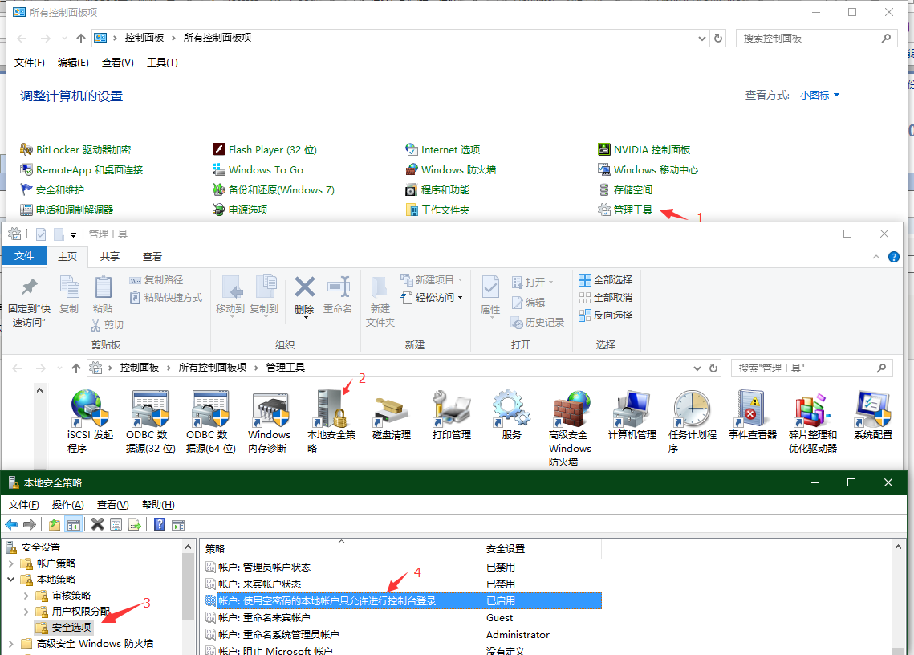Select 安全选项 in policy tree
Image resolution: width=914 pixels, height=655 pixels.
[64, 628]
